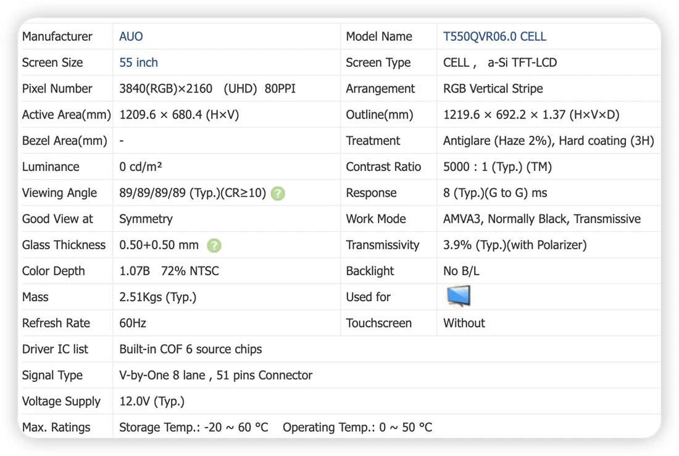The height and width of the screenshot is (456, 679).
Task: Click the 'Treatment' label
Action: click(x=373, y=141)
